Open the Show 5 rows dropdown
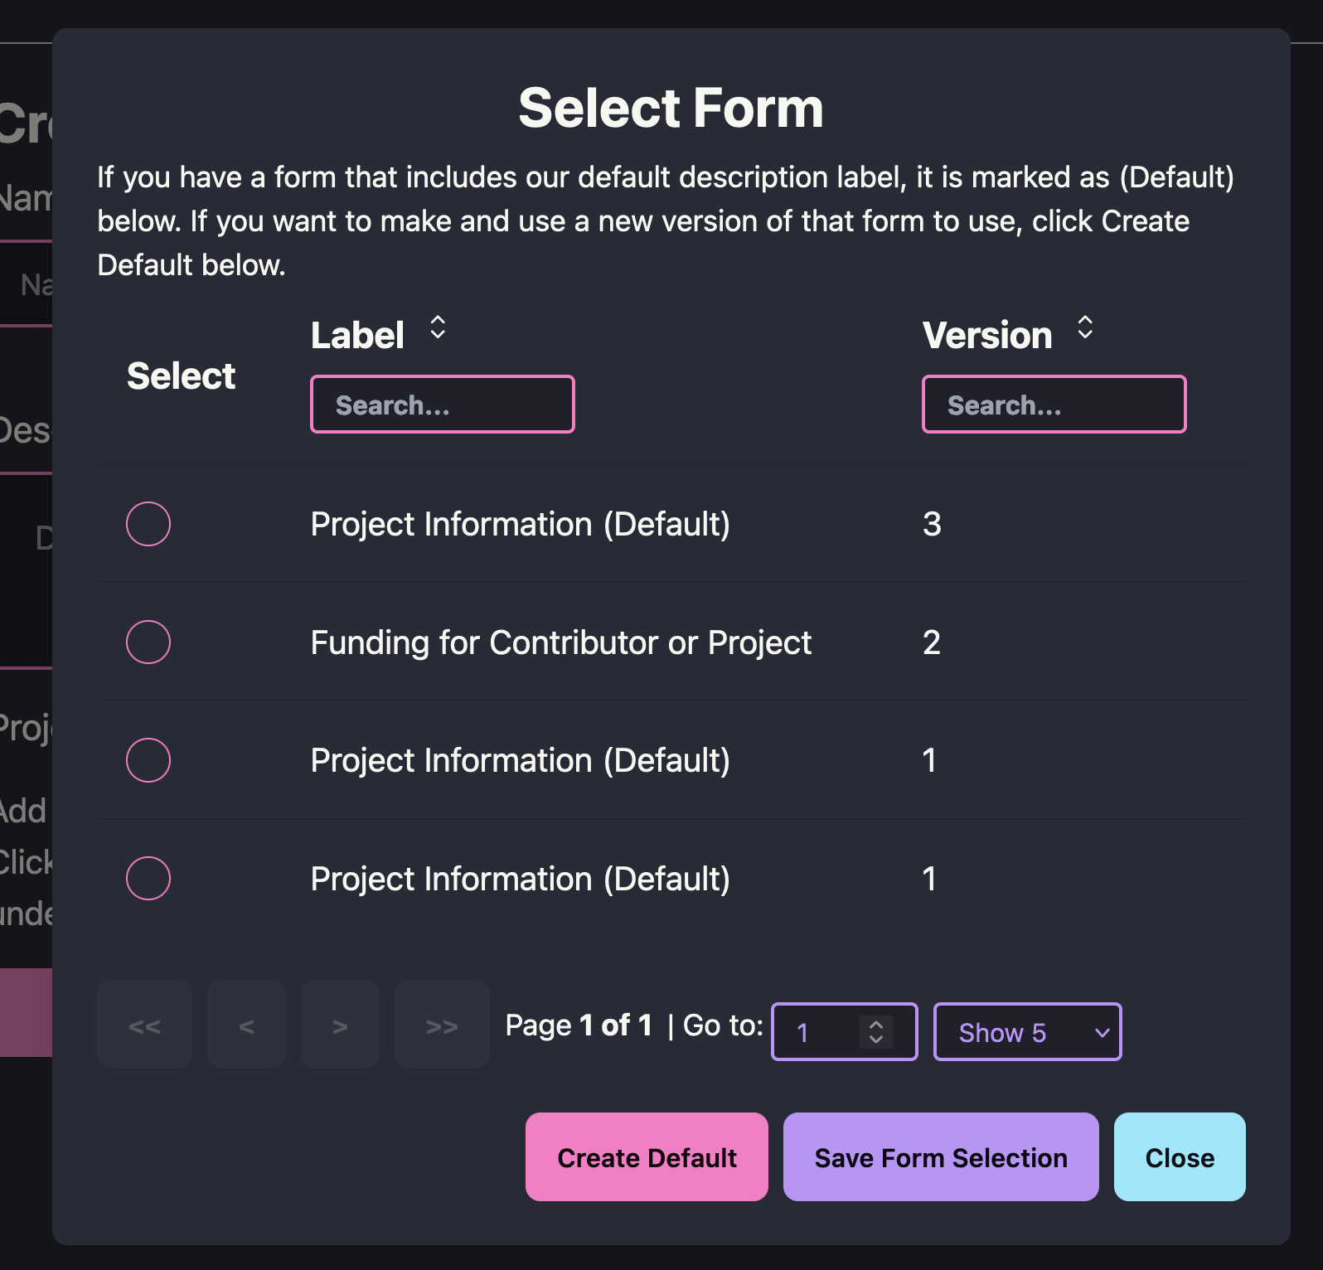Viewport: 1323px width, 1270px height. click(1027, 1032)
